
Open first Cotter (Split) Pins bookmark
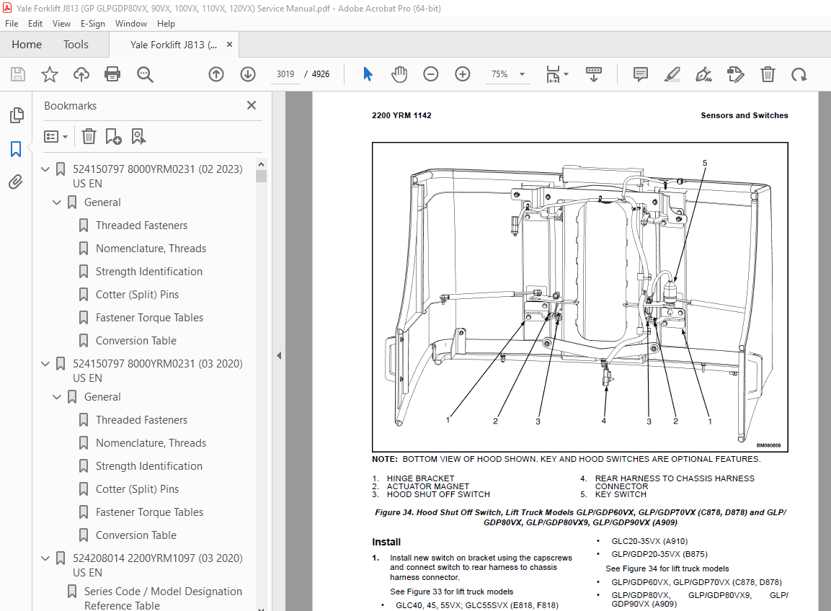137,295
